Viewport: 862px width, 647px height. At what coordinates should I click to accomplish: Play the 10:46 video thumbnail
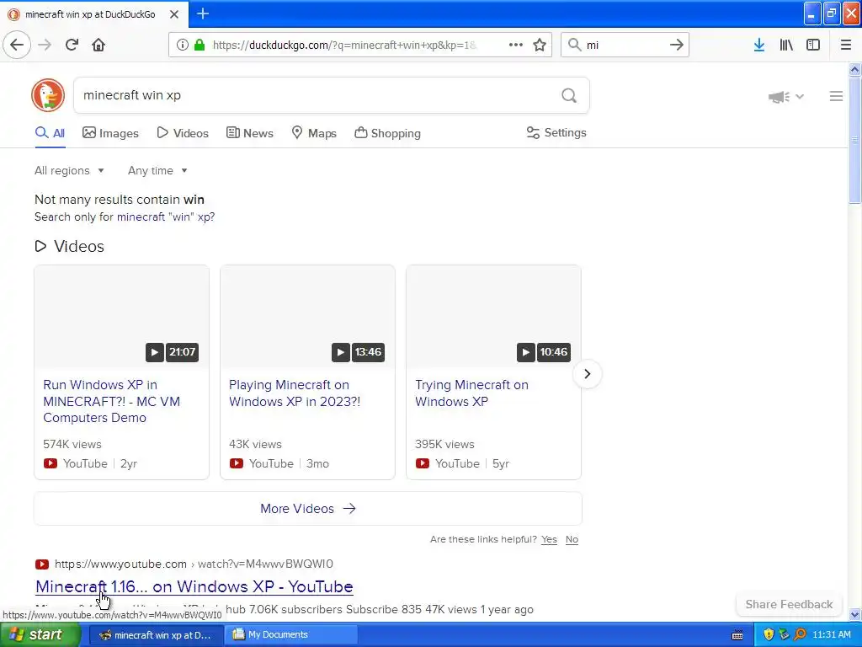tap(493, 317)
